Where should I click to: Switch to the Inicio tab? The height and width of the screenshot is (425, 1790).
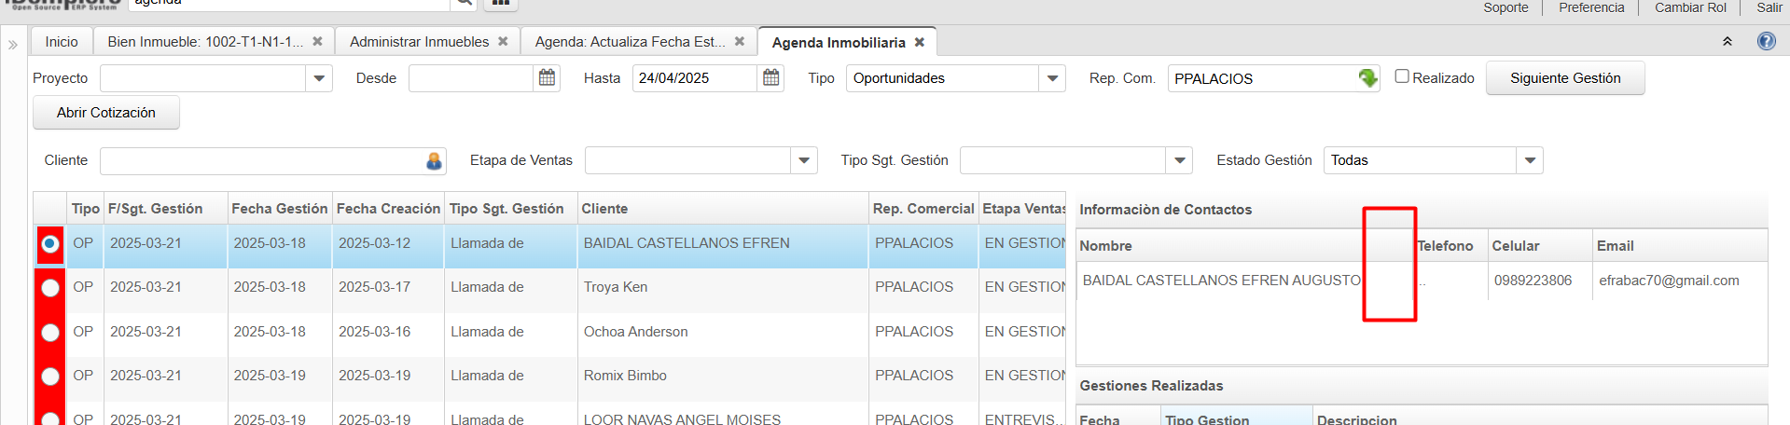click(62, 42)
